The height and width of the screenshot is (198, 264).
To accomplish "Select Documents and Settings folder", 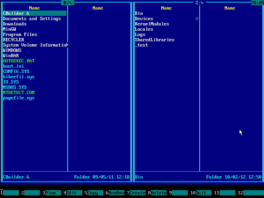I will click(32, 18).
